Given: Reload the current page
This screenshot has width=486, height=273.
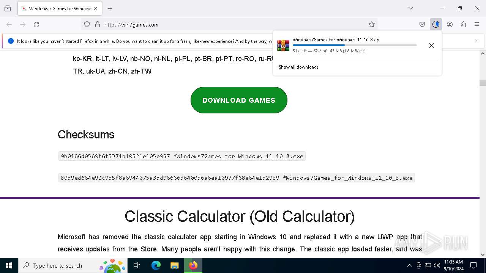Looking at the screenshot, I should pos(36,24).
